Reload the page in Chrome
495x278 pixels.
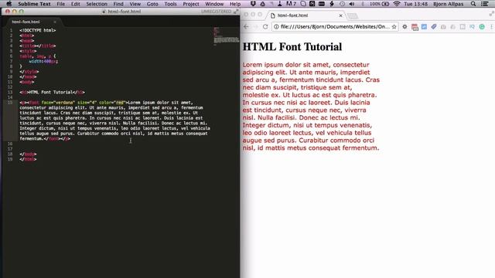(x=265, y=27)
